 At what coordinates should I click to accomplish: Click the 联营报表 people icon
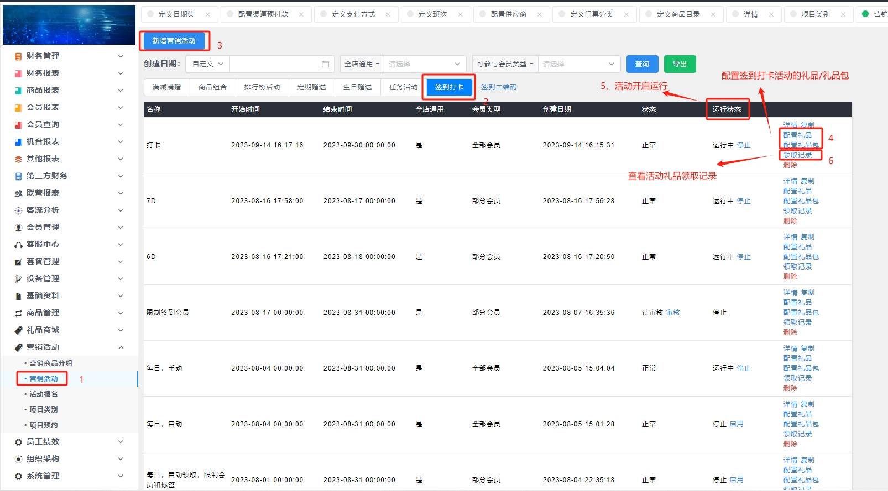[18, 193]
